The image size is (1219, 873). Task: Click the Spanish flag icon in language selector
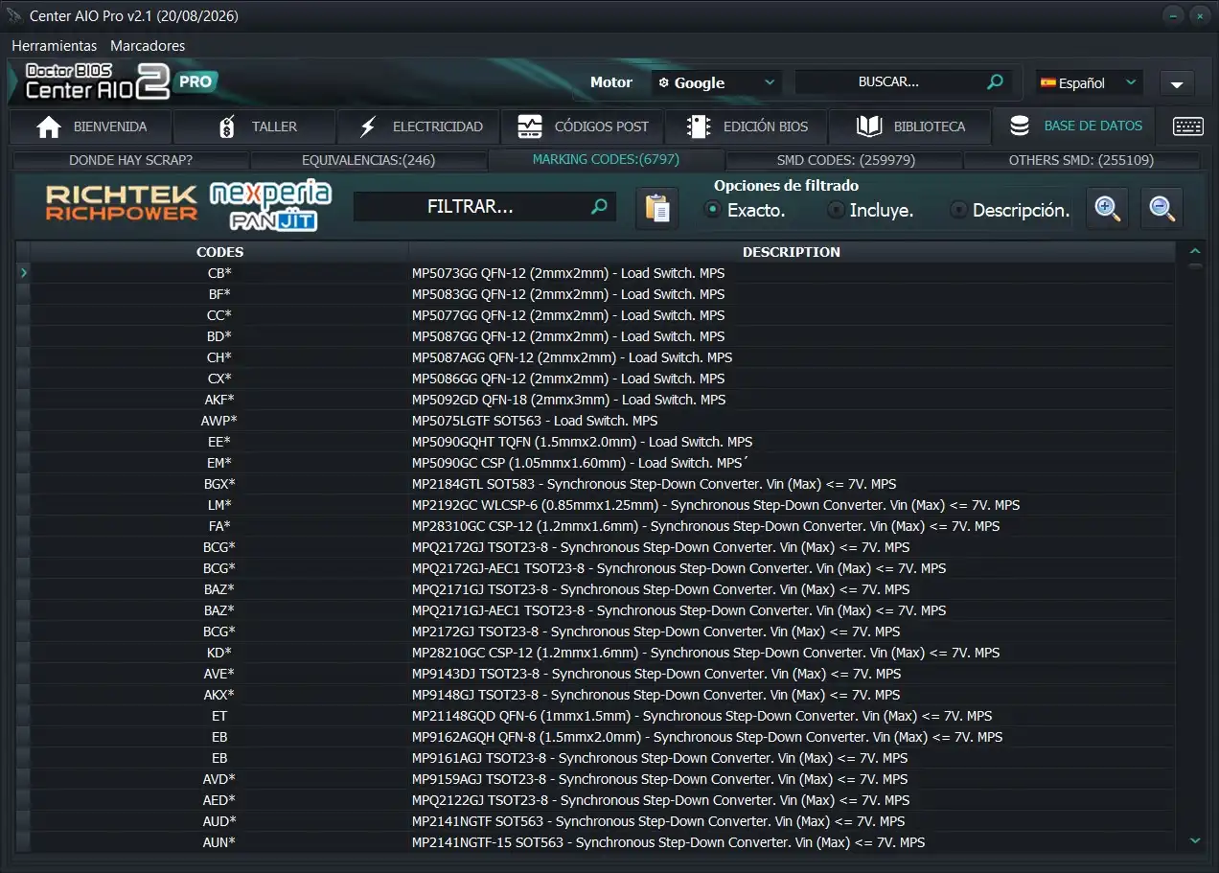[1047, 83]
